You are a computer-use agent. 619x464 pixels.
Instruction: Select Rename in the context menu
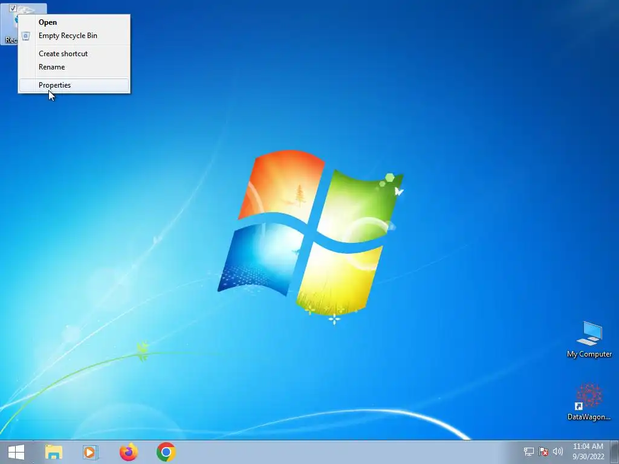tap(74, 67)
